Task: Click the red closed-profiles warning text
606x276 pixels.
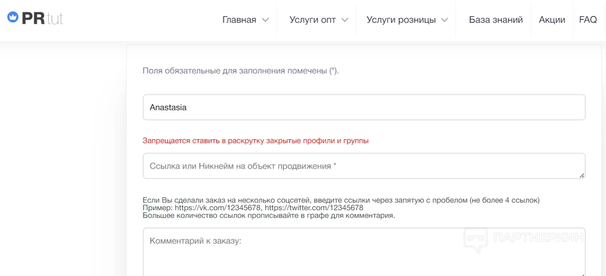Action: (x=255, y=141)
